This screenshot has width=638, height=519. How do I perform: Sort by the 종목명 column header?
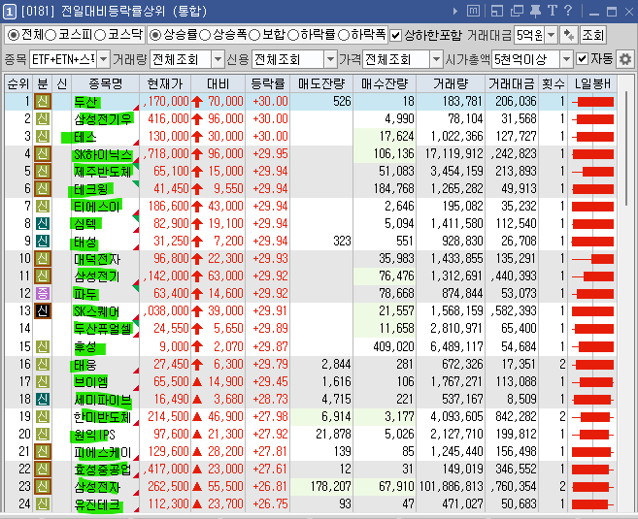pyautogui.click(x=106, y=83)
